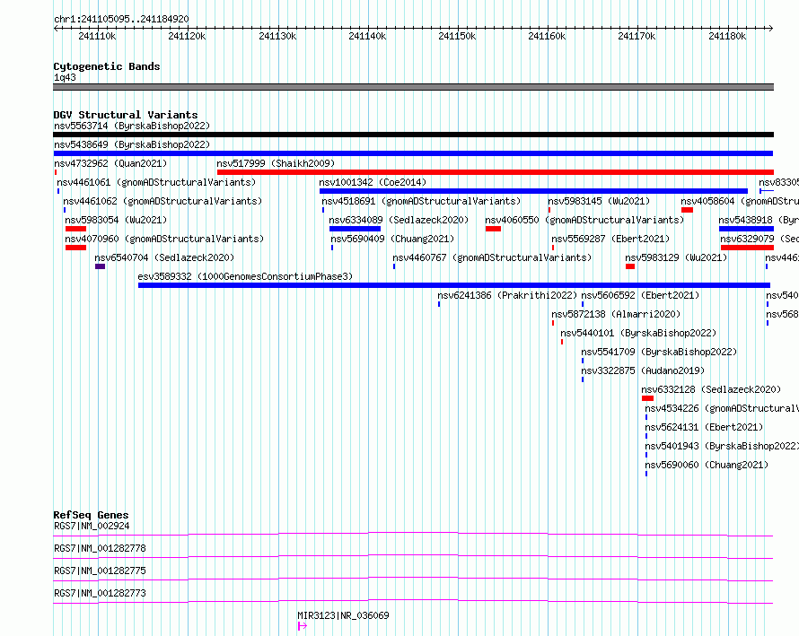Click the RefSeq Genes track title
Screen dimensions: 799x636
pyautogui.click(x=91, y=515)
